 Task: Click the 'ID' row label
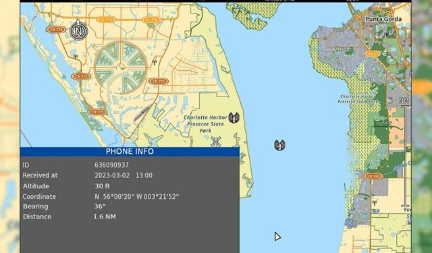point(26,165)
